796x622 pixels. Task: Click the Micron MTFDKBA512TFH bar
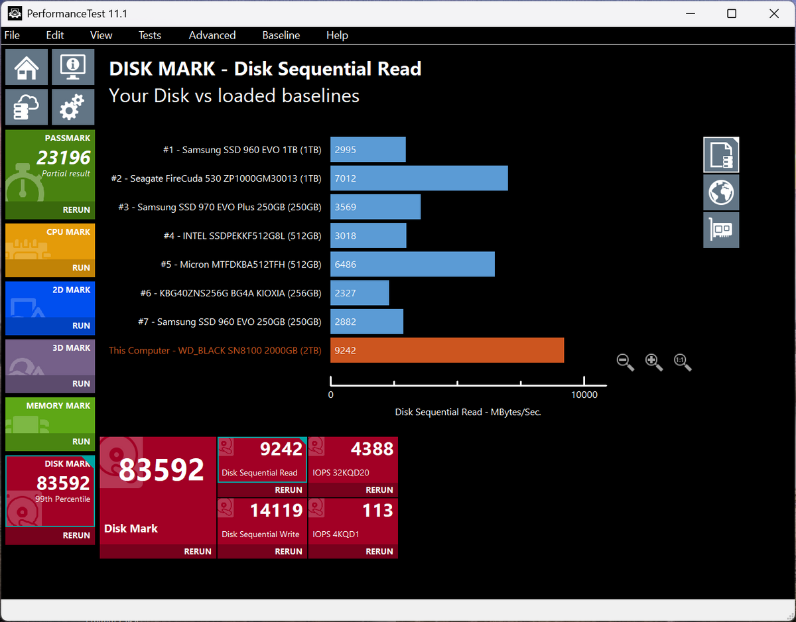tap(413, 264)
